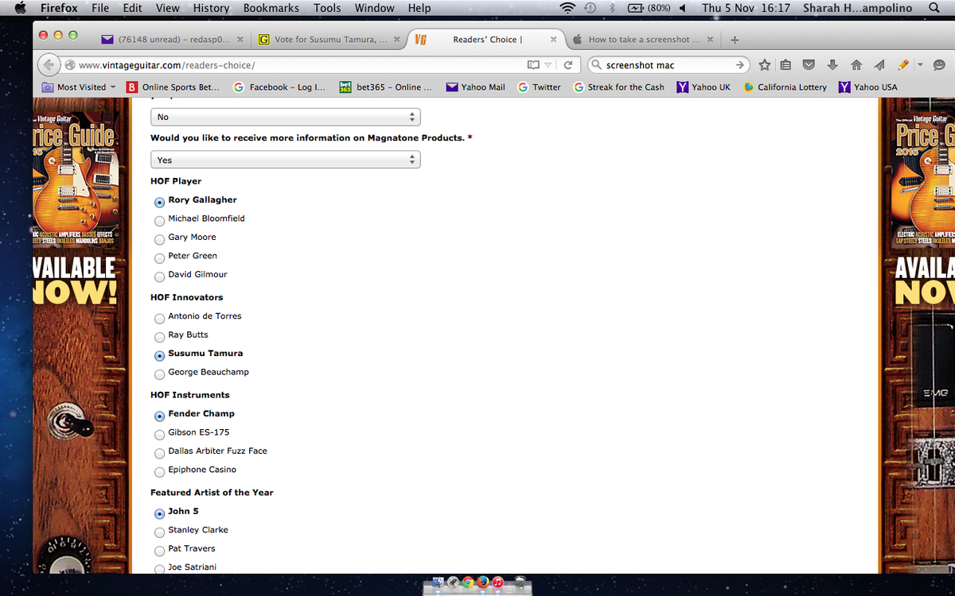
Task: Choose Epiphone Casino radio button
Action: point(160,472)
